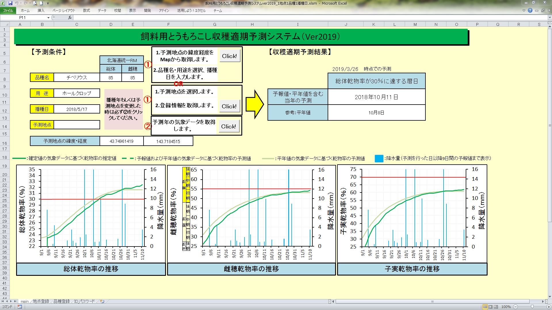Switch to the 地点登録 sheet tab
552x310 pixels.
pyautogui.click(x=41, y=301)
